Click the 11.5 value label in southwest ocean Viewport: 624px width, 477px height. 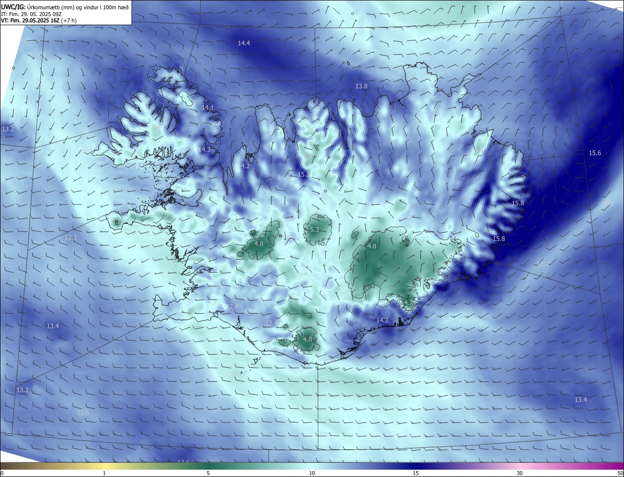[x=83, y=413]
